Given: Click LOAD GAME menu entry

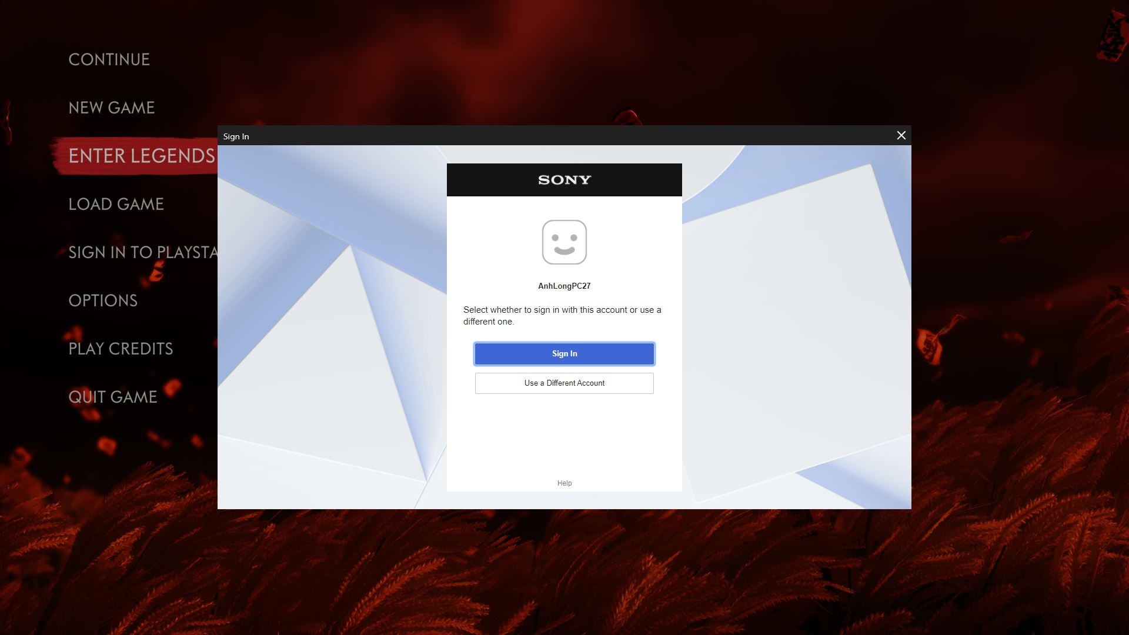Looking at the screenshot, I should [x=115, y=203].
